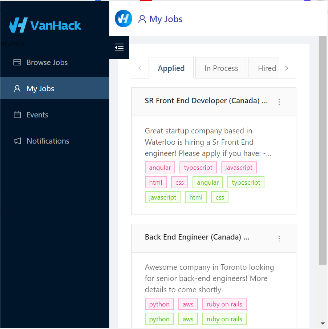Select the green typescript skill tag
The width and height of the screenshot is (328, 329).
pos(246,182)
